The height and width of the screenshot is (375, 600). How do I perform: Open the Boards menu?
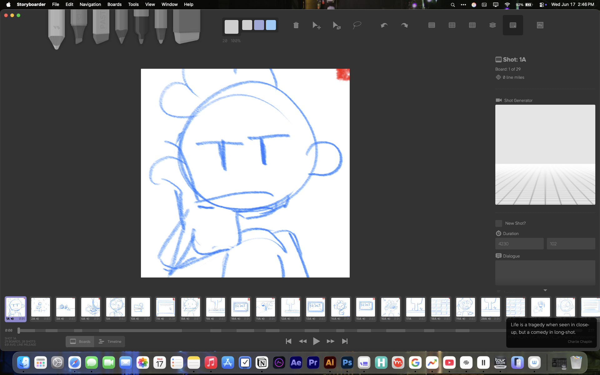(x=114, y=4)
